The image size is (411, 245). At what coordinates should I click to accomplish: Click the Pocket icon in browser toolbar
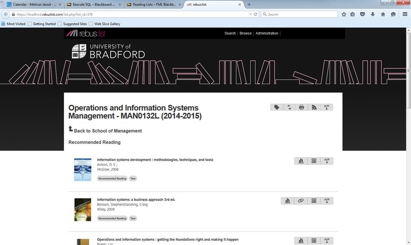point(363,14)
